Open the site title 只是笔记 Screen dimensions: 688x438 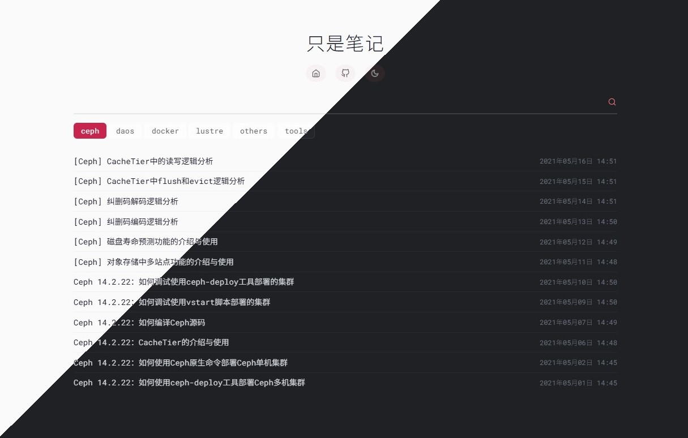point(345,44)
